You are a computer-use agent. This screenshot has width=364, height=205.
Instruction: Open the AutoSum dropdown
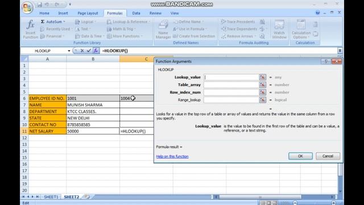(53, 22)
